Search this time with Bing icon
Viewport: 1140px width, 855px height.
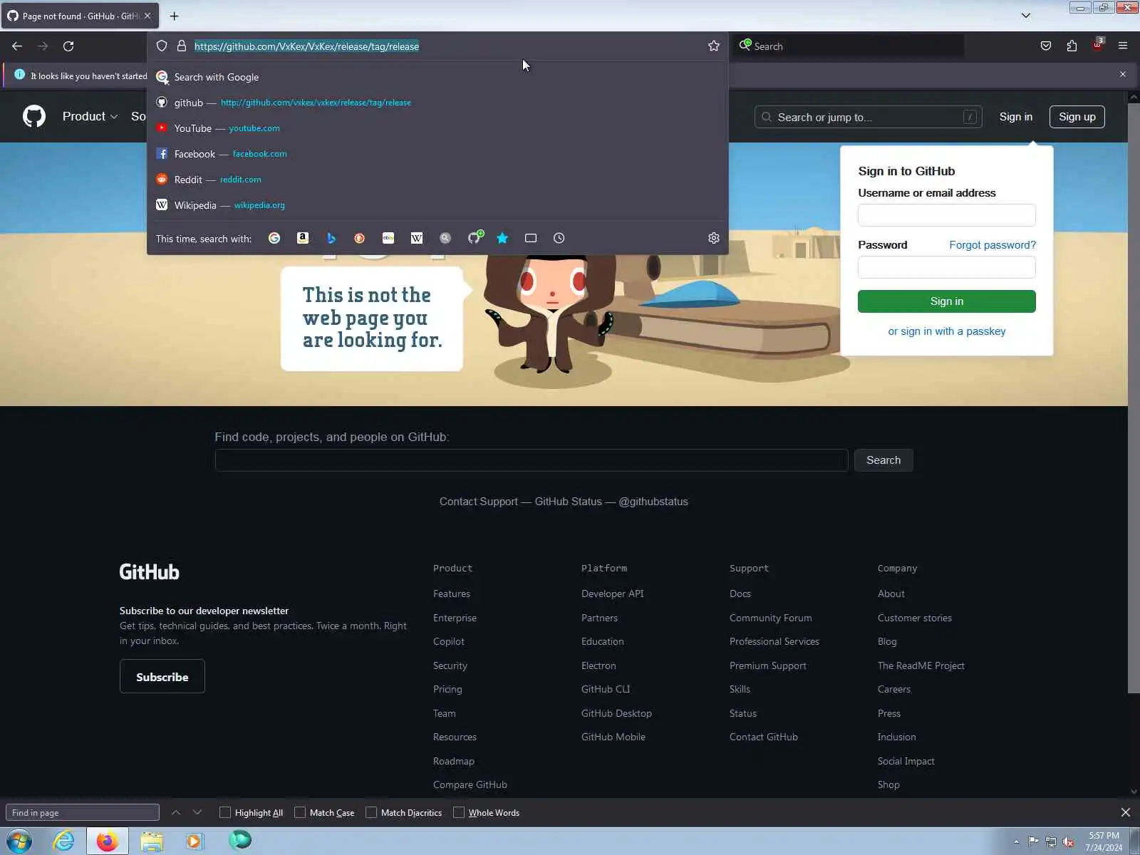(x=331, y=238)
